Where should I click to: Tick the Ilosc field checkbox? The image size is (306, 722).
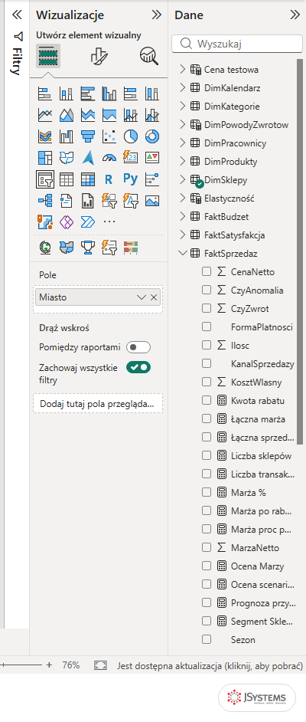pyautogui.click(x=207, y=346)
